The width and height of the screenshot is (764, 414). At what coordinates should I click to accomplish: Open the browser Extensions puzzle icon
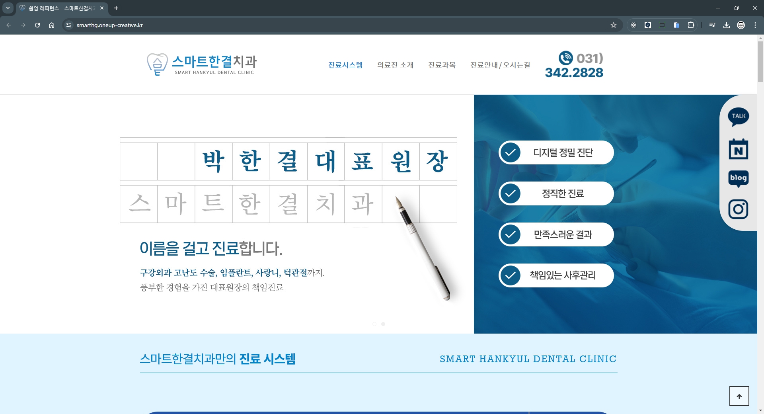pos(691,25)
